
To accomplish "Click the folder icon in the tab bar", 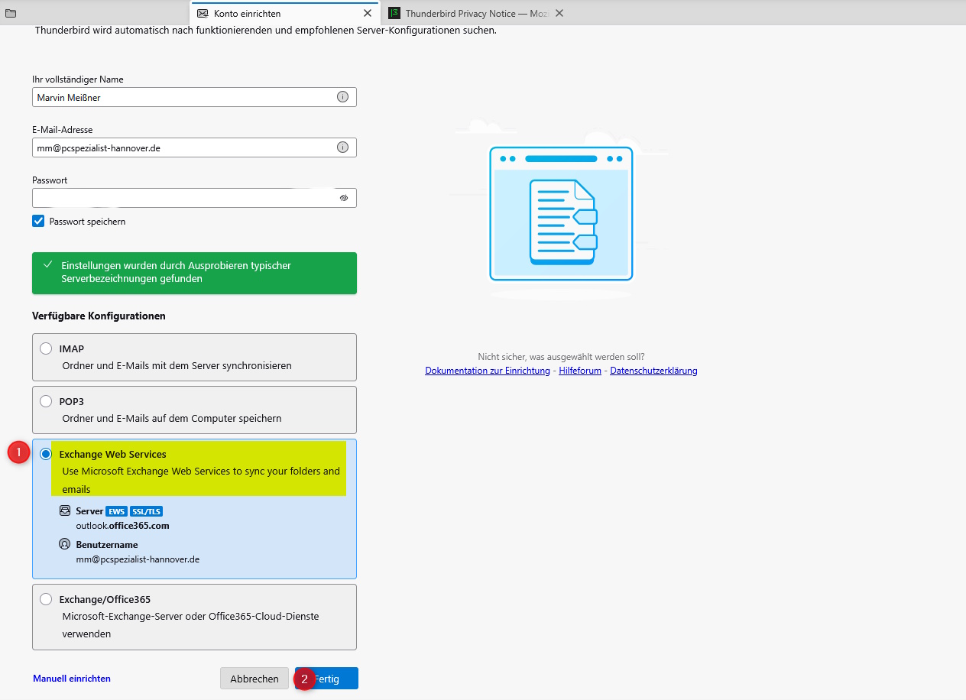I will [11, 13].
